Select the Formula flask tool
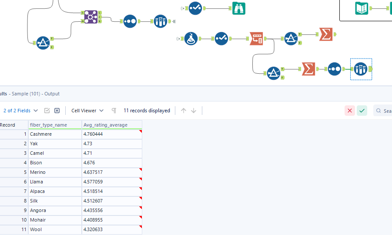 pos(191,39)
